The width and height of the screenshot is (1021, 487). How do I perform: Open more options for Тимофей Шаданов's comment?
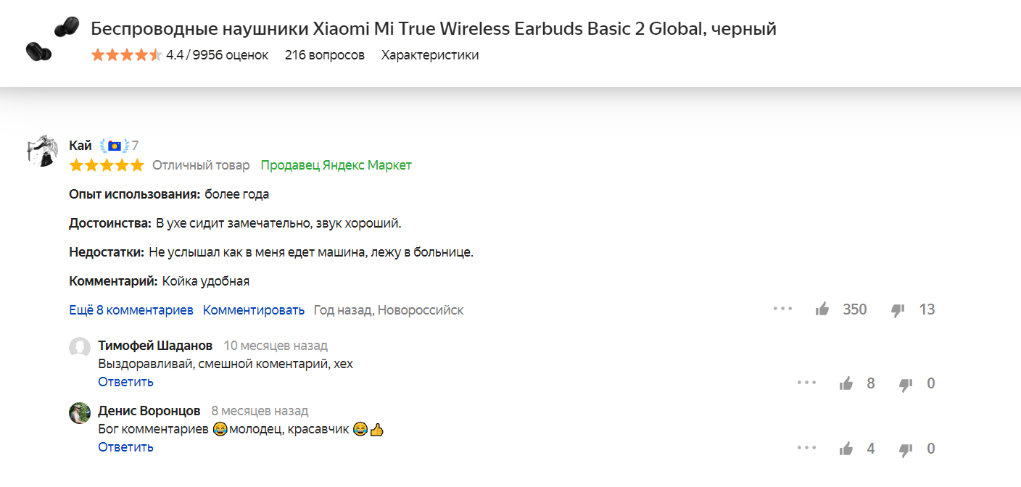[807, 383]
